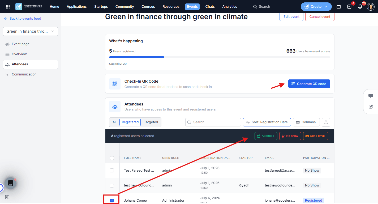Screen dimensions: 378x204
Task: Check the Test Fareed row checkbox
Action: tap(112, 171)
